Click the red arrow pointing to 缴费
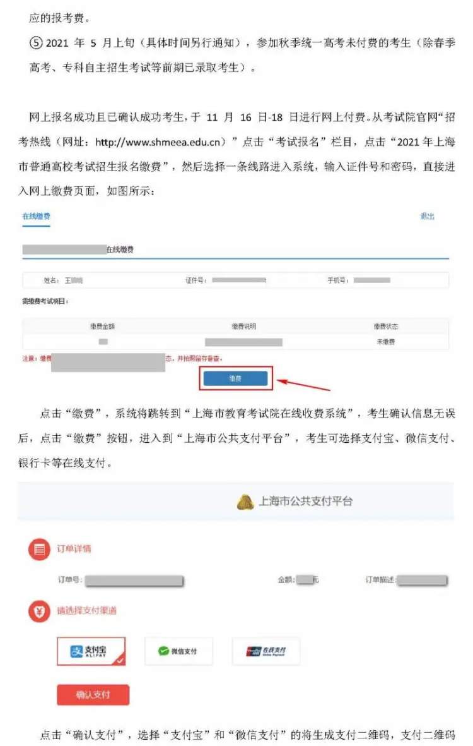Viewport: 473px width, 746px height. [x=303, y=385]
